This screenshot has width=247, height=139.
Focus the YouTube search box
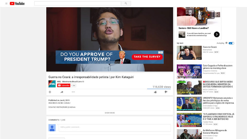coord(78,3)
